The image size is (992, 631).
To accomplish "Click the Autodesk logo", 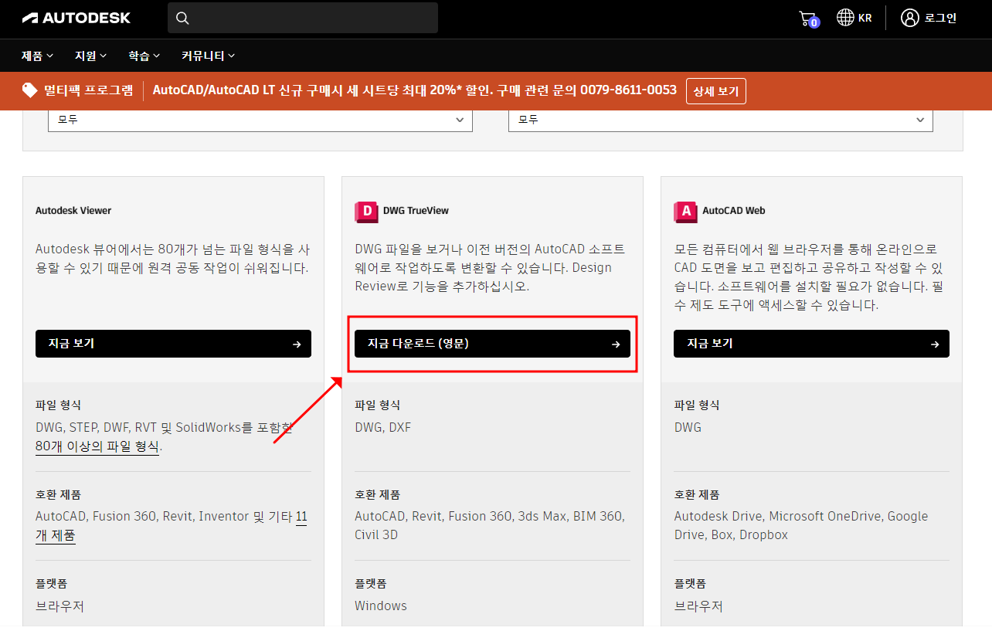I will pyautogui.click(x=76, y=18).
